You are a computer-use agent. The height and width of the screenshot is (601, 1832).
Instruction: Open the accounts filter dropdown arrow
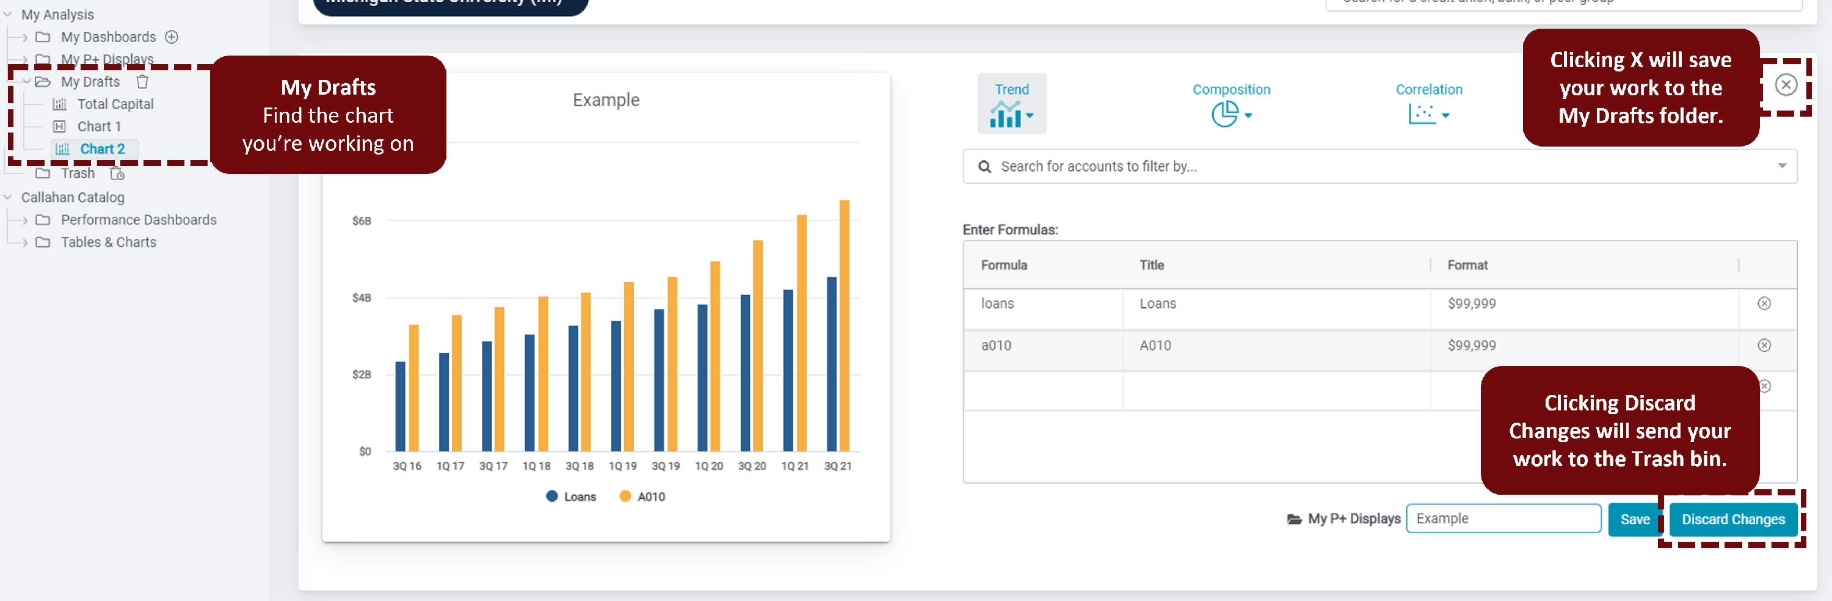pos(1782,166)
